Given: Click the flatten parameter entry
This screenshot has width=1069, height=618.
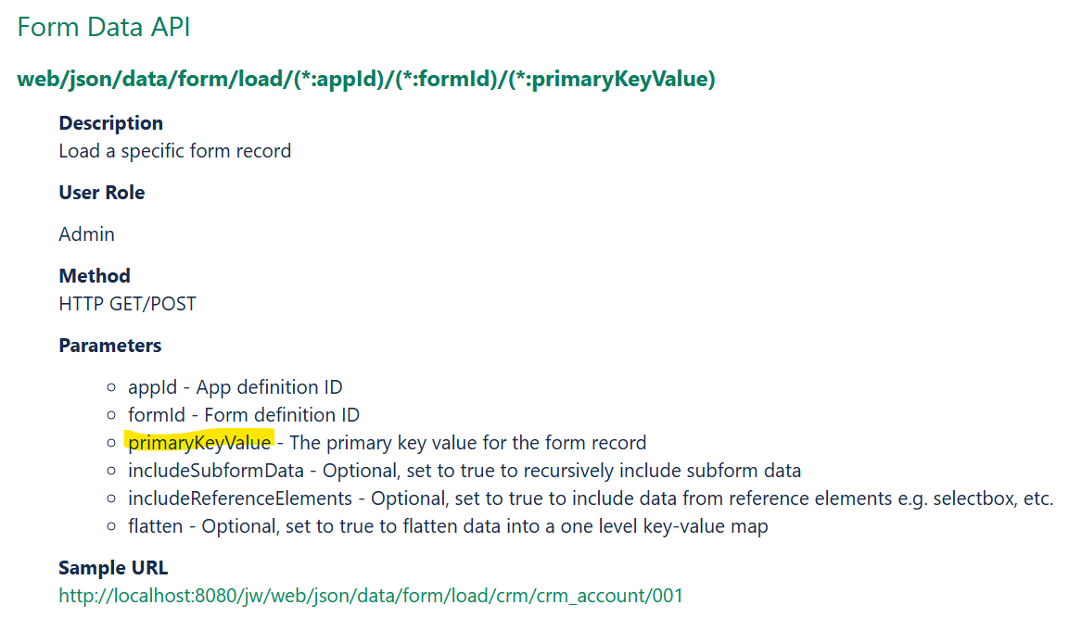Looking at the screenshot, I should point(448,526).
